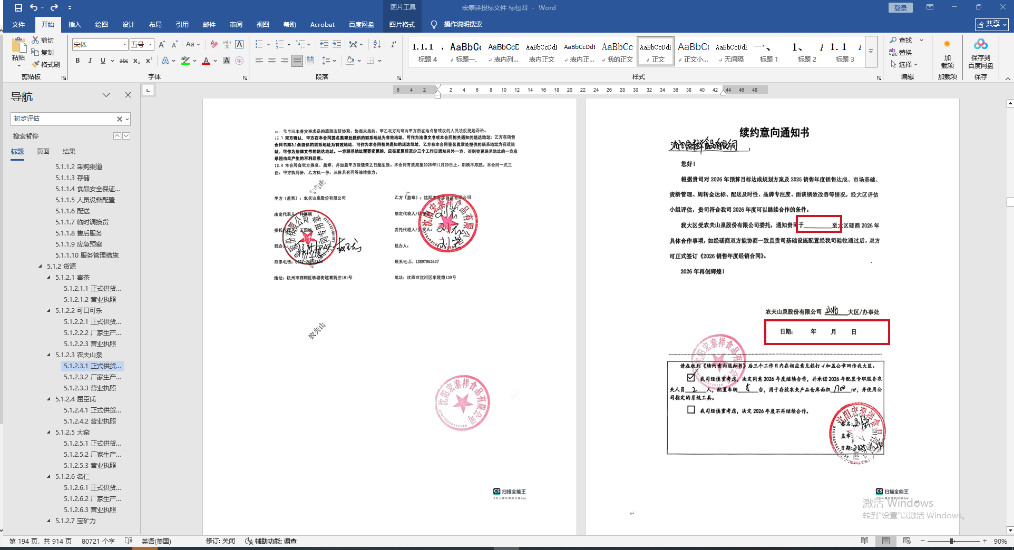This screenshot has height=550, width=1014.
Task: Apply subscript formatting
Action: 136,61
